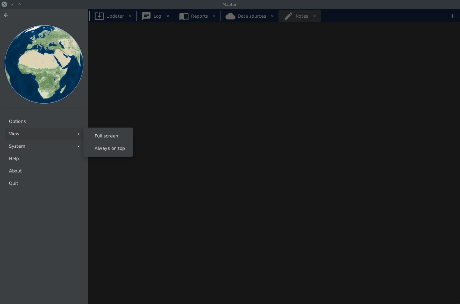Minimize window using title bar down chevron

pos(12,4)
